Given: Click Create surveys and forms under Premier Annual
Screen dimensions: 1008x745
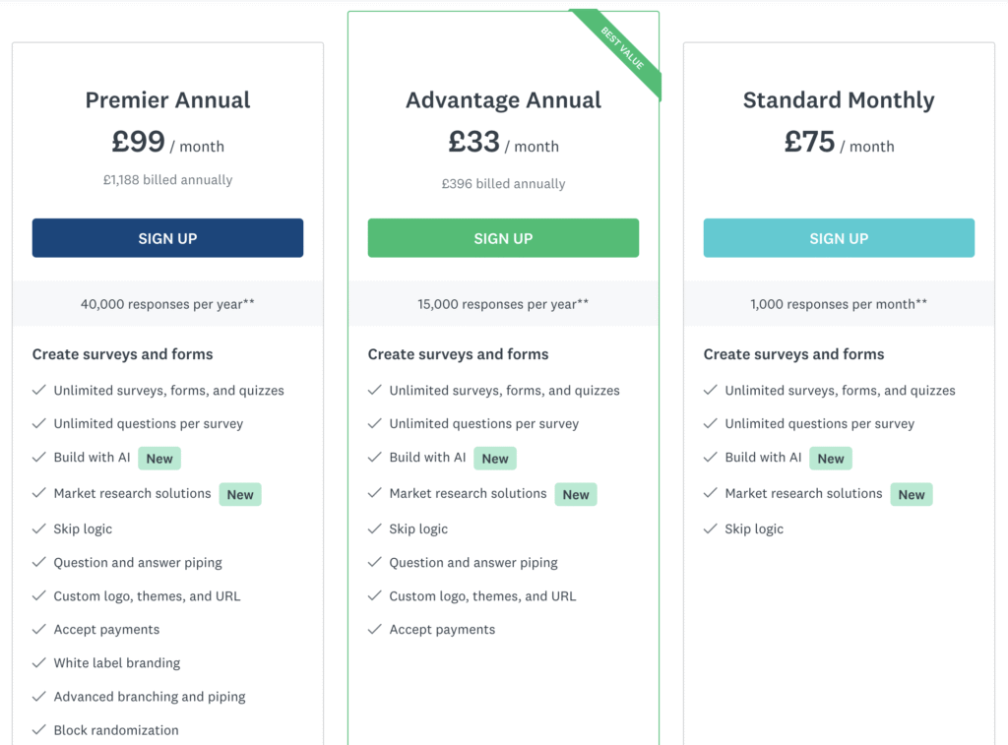Looking at the screenshot, I should (x=121, y=354).
